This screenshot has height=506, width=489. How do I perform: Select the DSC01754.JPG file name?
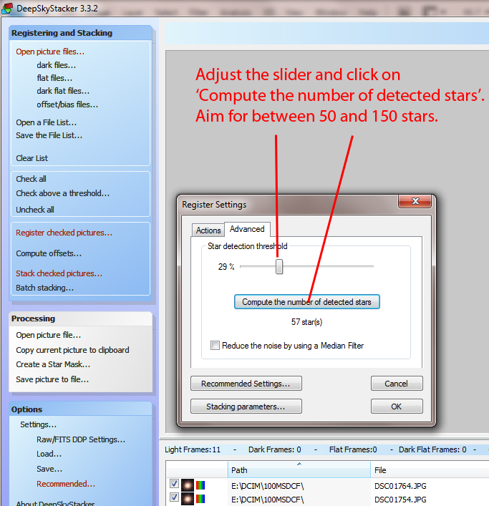click(400, 500)
